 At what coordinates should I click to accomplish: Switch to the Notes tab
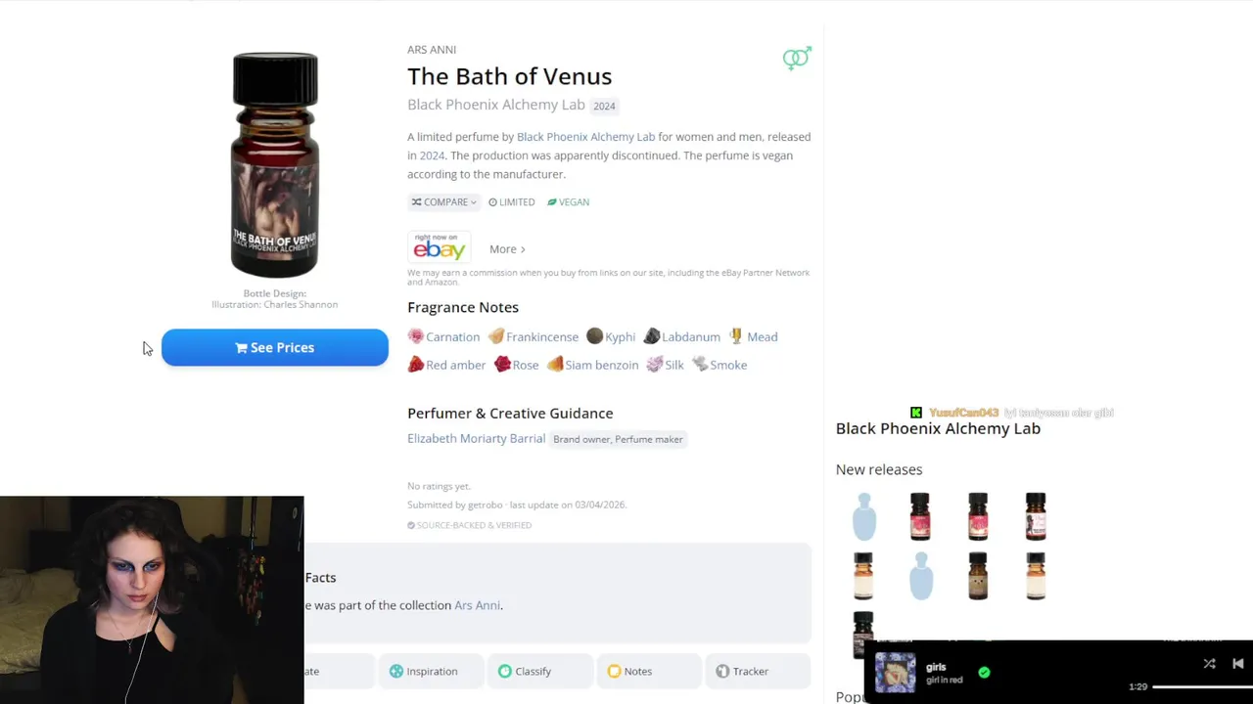click(629, 671)
